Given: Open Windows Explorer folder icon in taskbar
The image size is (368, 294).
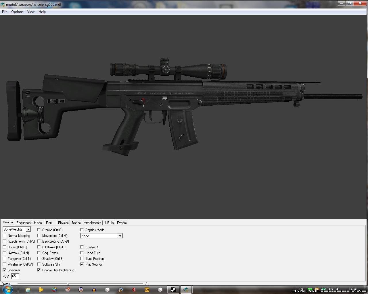Looking at the screenshot, I should 28,290.
